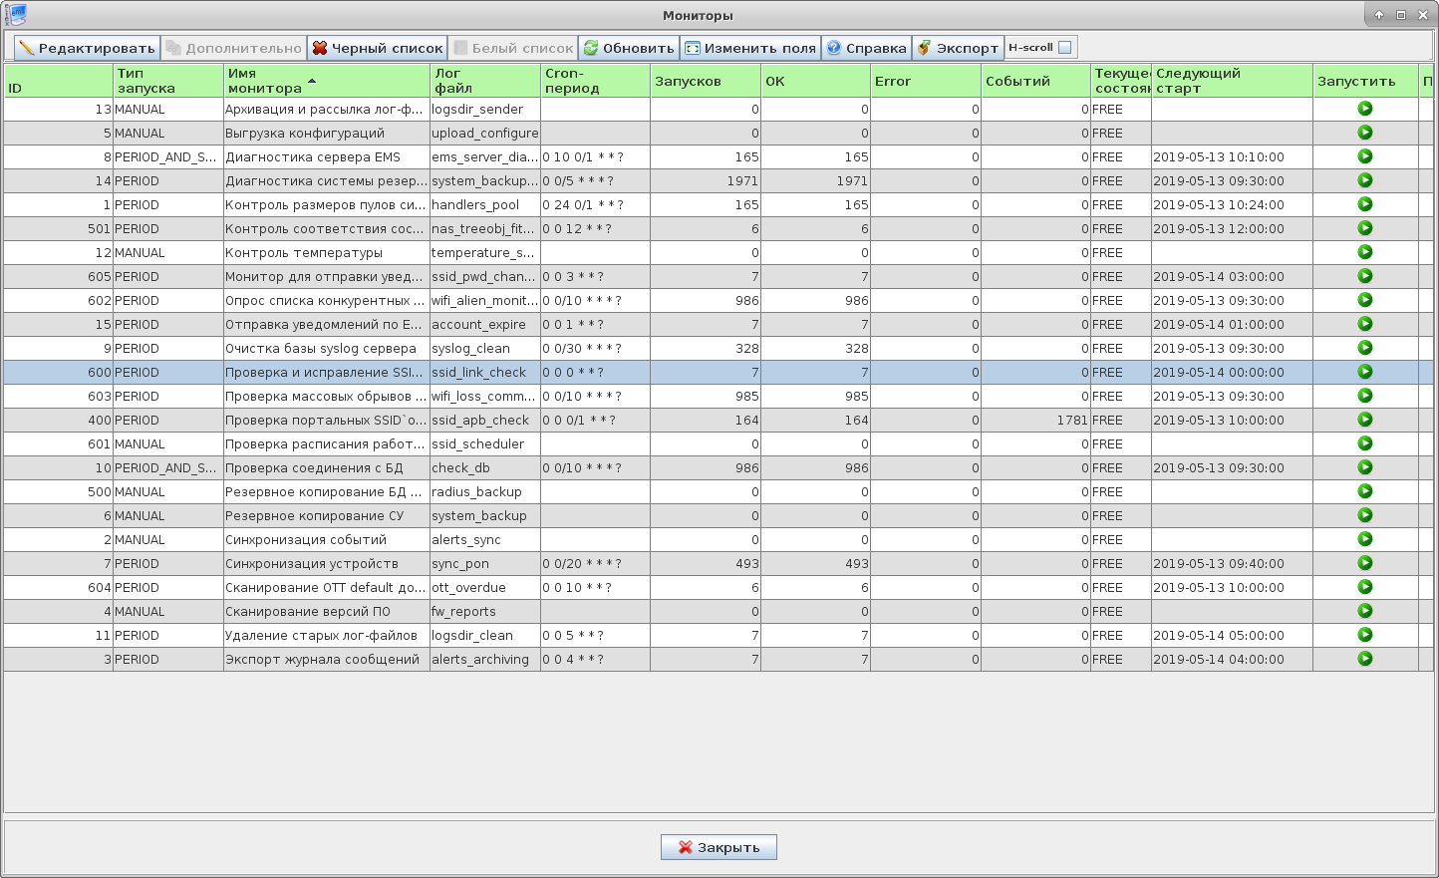Open the Изменить поля field editor
Image resolution: width=1439 pixels, height=878 pixels.
point(750,48)
